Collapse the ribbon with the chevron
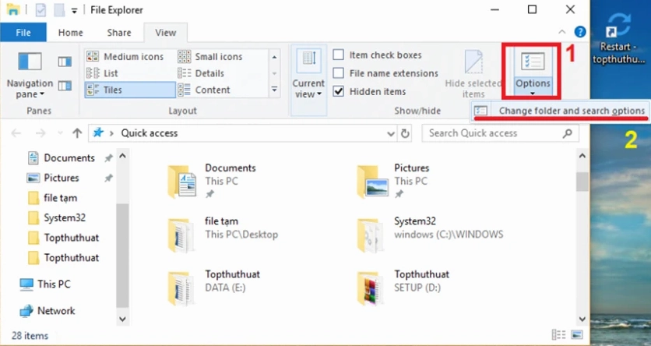 [564, 33]
